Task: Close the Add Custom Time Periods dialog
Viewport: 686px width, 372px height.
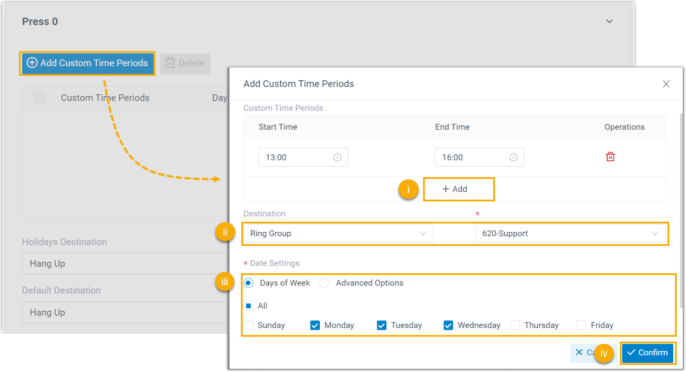Action: click(x=666, y=84)
